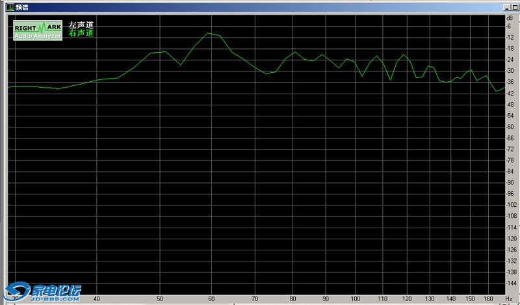Image resolution: width=520 pixels, height=305 pixels.
Task: Click the 40 Hz frequency axis label
Action: pyautogui.click(x=97, y=299)
